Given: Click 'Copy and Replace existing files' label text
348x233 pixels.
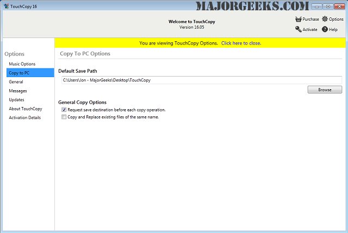Looking at the screenshot, I should pos(113,117).
